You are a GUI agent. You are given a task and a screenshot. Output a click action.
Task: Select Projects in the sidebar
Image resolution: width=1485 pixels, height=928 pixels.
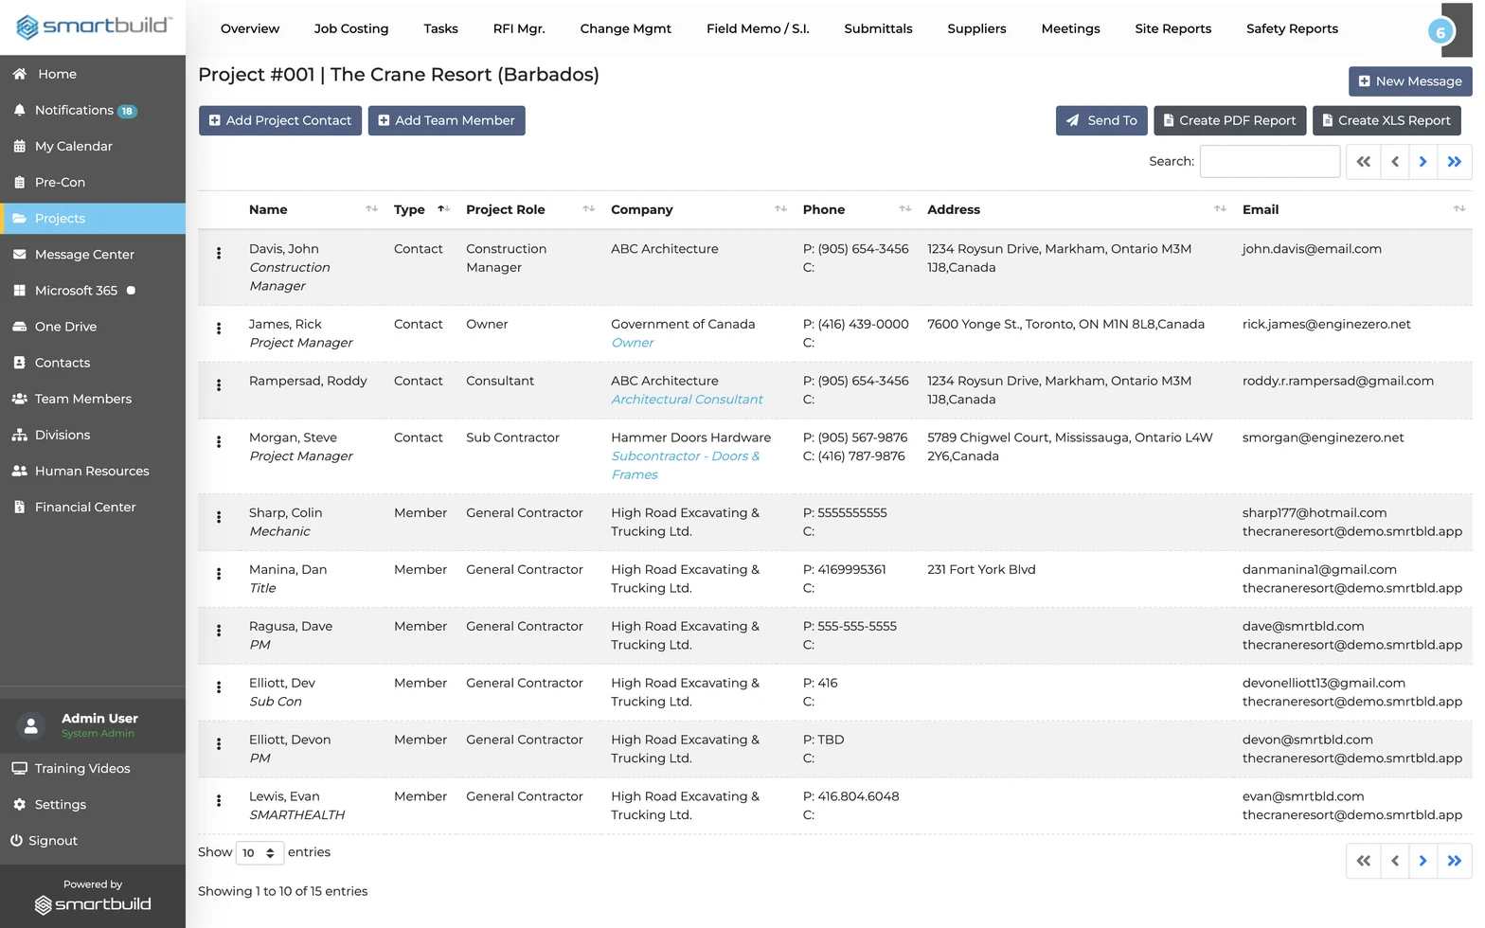[x=93, y=219]
